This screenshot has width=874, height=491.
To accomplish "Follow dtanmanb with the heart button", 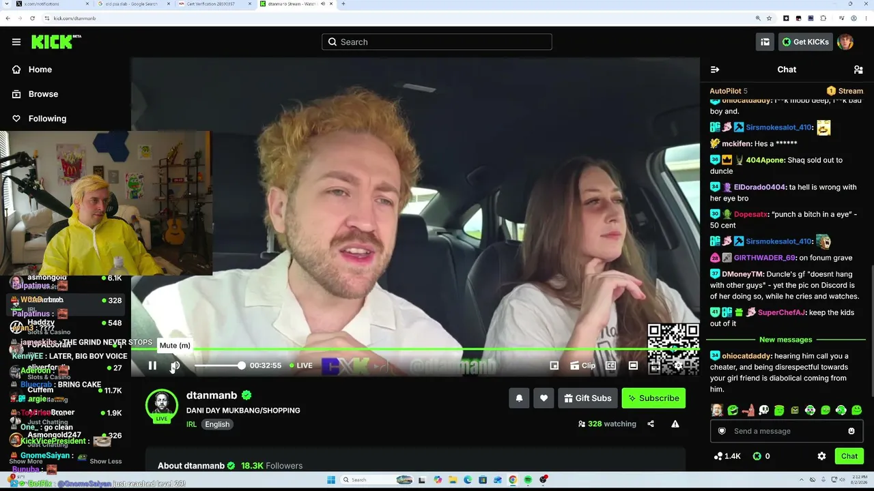I will coord(544,398).
